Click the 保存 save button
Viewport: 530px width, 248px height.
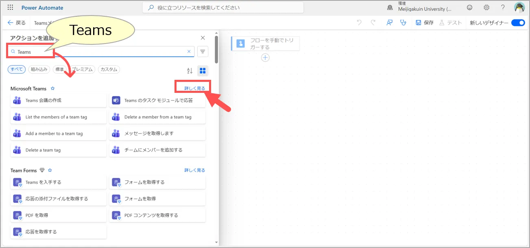tap(425, 23)
